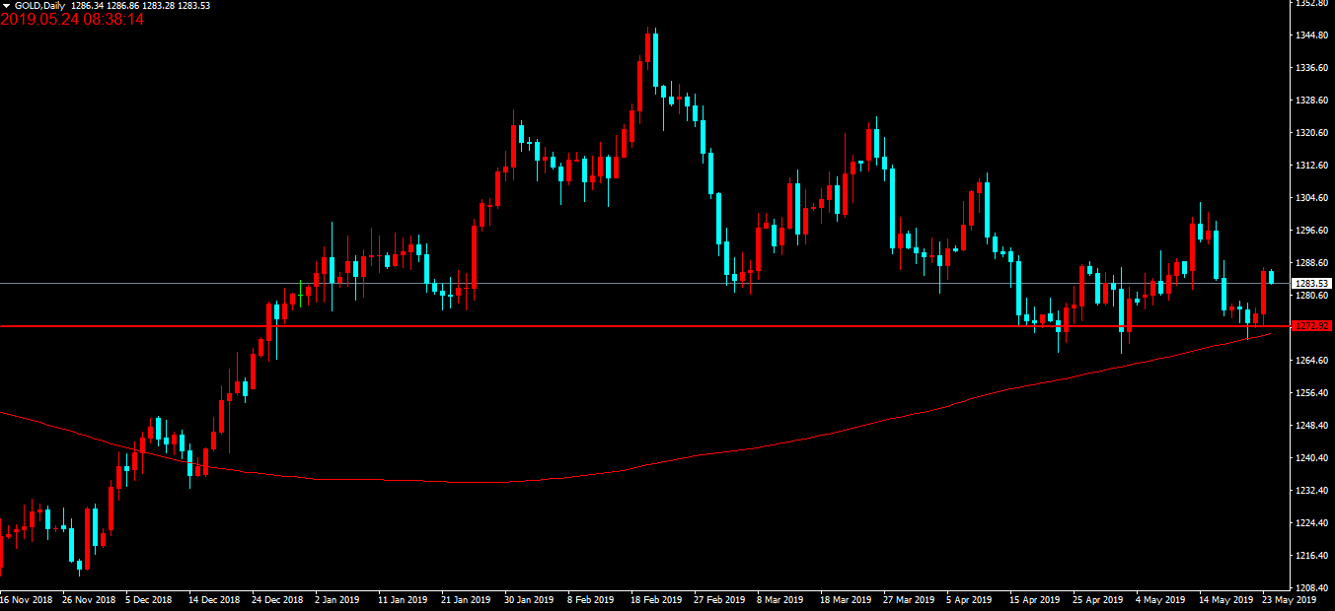Click the 16 Nov 2018 date label
Screen dimensions: 1335x611
(x=26, y=599)
